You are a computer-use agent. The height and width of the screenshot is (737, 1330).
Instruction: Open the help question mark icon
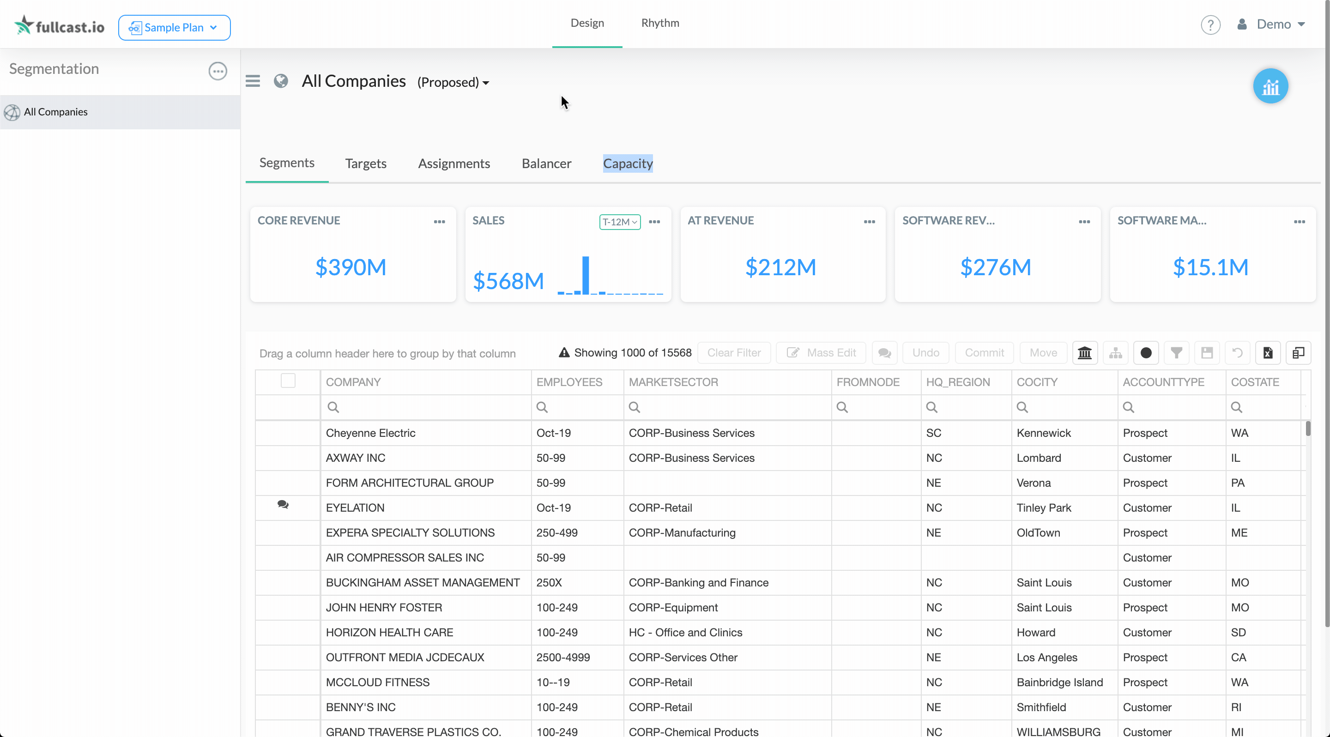click(1210, 25)
